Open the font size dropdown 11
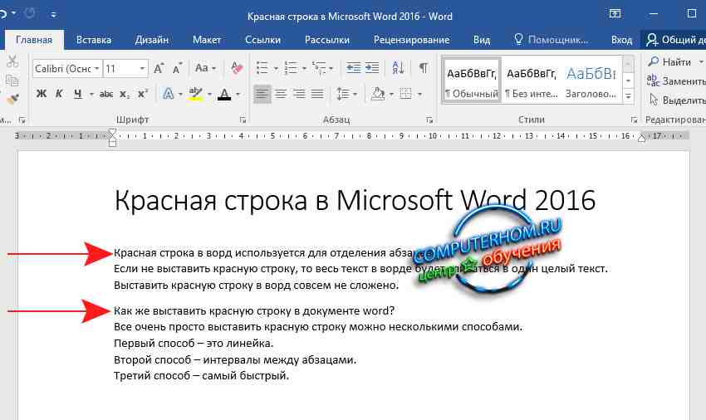The width and height of the screenshot is (706, 420). click(142, 68)
